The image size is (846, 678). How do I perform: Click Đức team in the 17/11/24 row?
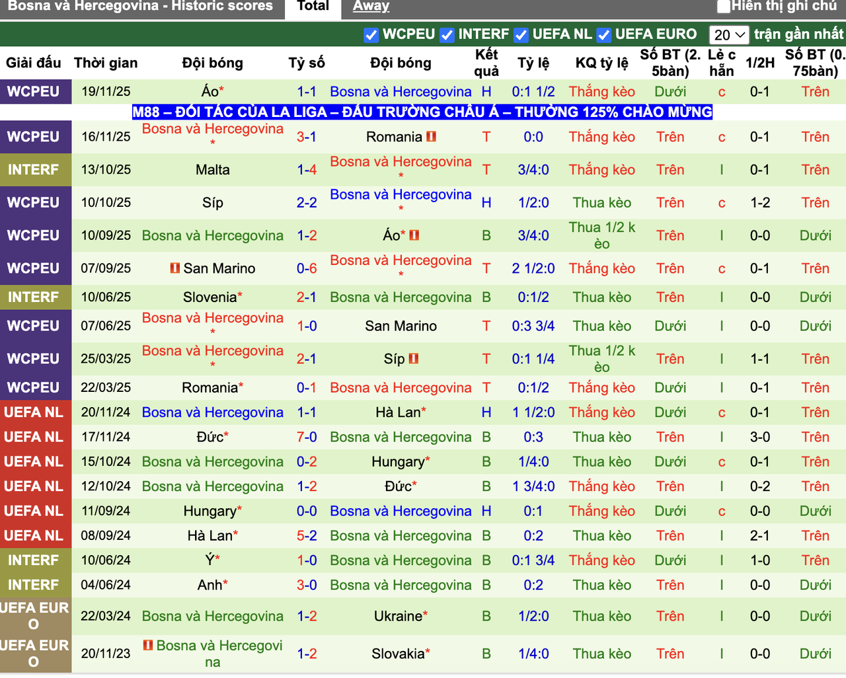point(210,437)
